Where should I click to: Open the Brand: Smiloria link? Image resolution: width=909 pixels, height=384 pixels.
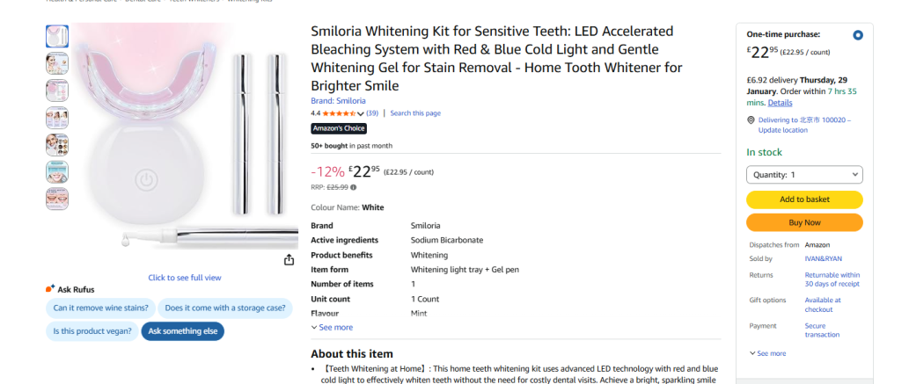point(338,101)
